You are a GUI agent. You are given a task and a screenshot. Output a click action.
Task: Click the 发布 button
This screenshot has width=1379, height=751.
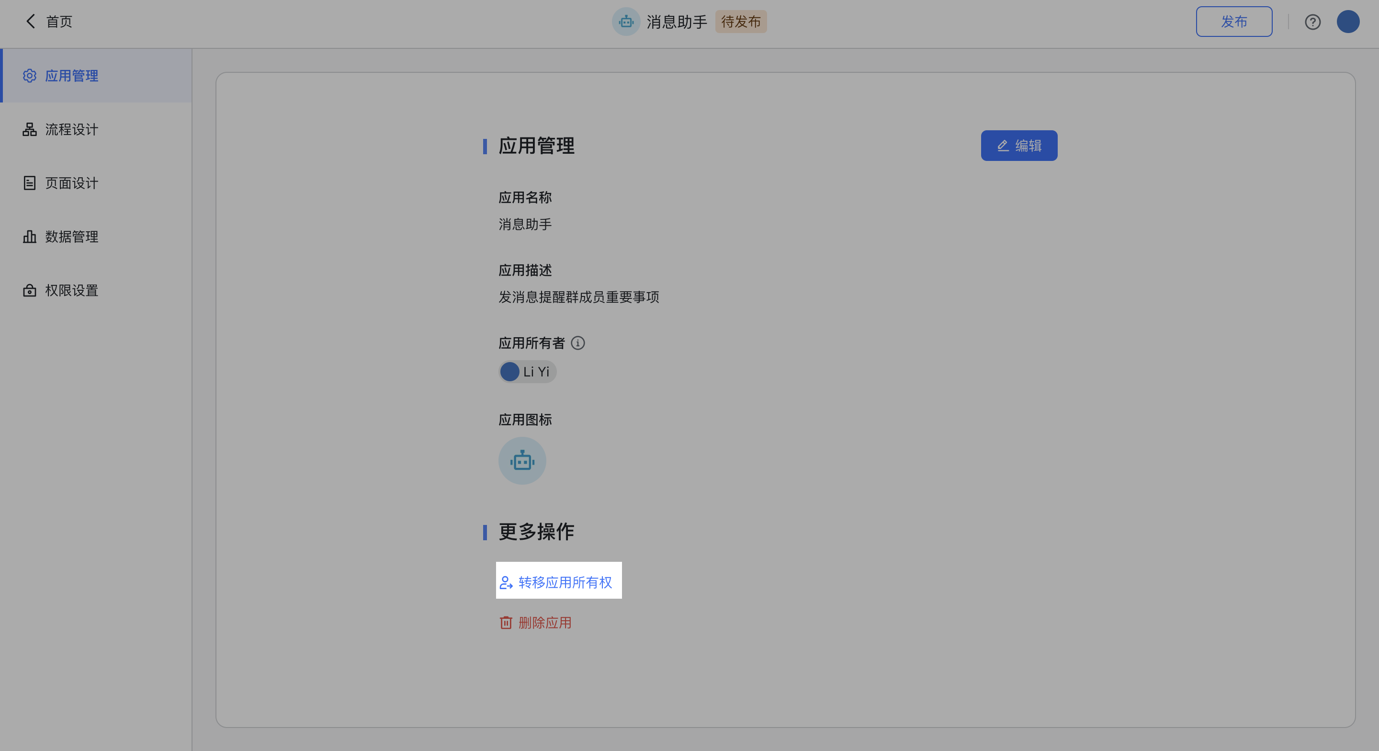click(x=1234, y=22)
